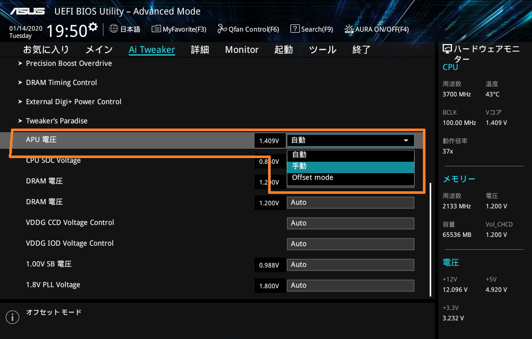
Task: Switch to the Monitor tab
Action: 242,50
